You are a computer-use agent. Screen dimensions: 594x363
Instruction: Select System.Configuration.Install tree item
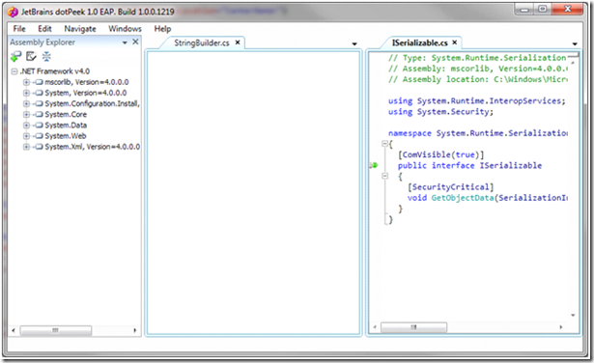click(x=92, y=103)
